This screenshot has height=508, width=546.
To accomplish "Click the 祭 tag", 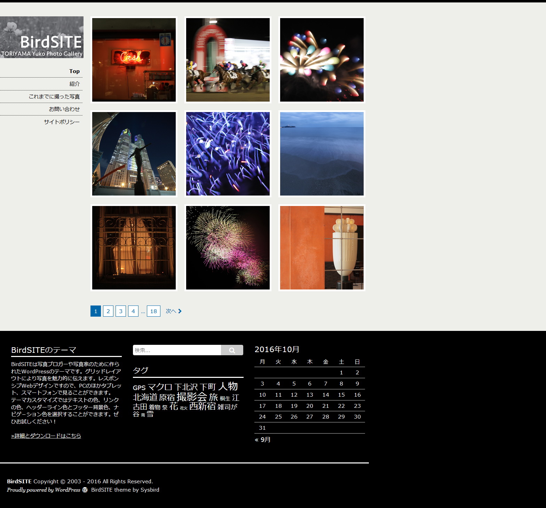I will coord(165,407).
